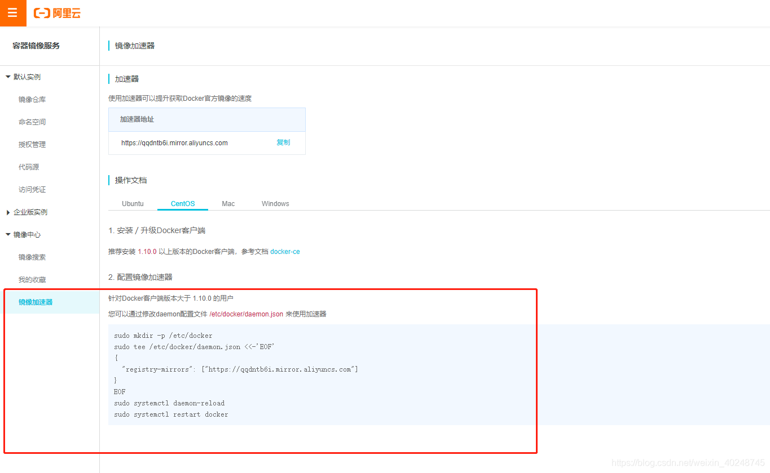770x473 pixels.
Task: Open the docker-ce documentation link
Action: click(285, 252)
